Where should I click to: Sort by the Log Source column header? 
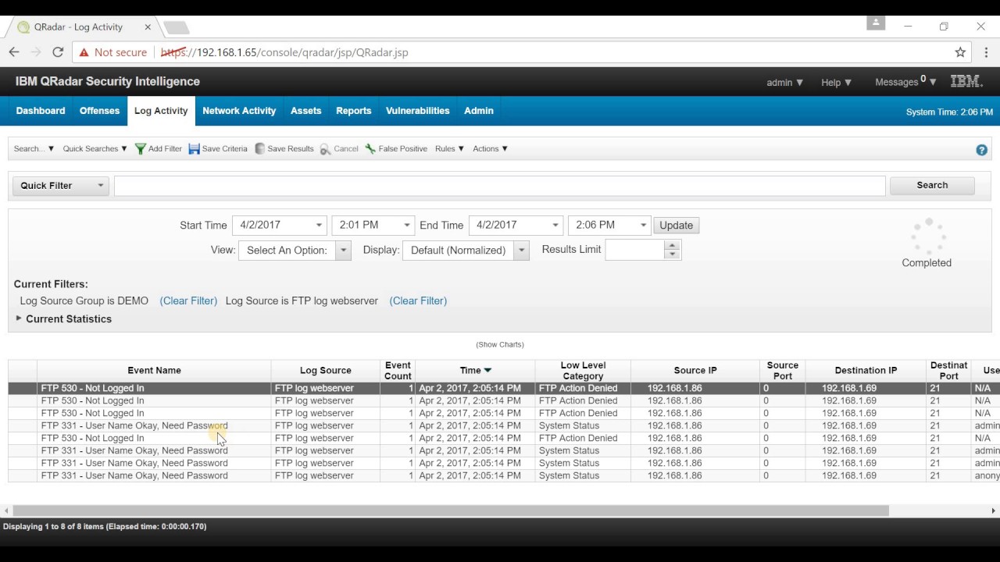[x=326, y=371]
